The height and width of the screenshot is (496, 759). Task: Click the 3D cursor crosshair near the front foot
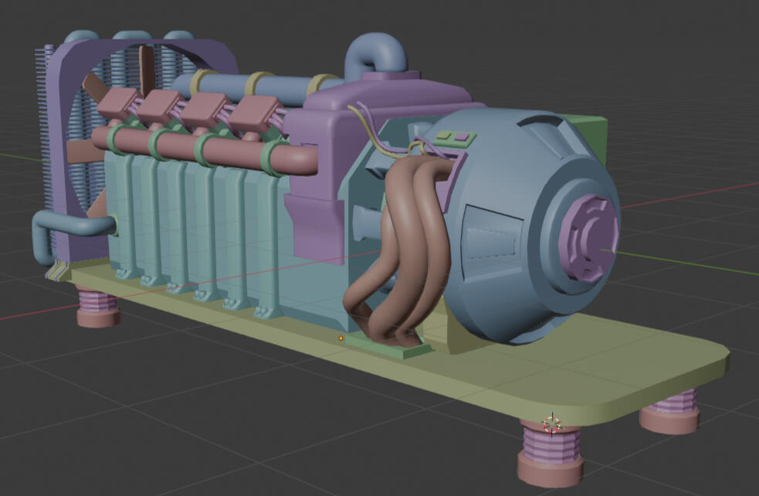coord(552,425)
